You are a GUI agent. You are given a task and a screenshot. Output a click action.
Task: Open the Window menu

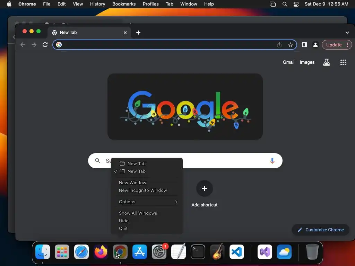189,4
